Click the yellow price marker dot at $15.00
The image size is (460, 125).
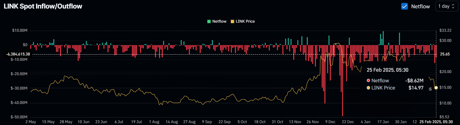tap(436, 88)
